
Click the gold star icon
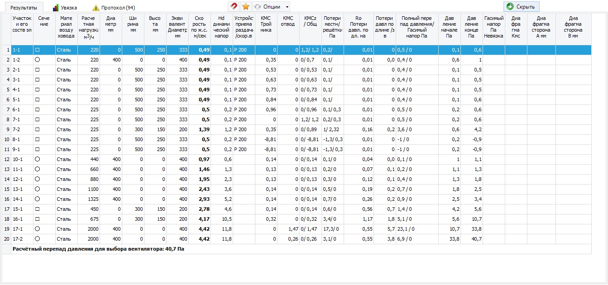coord(245,7)
